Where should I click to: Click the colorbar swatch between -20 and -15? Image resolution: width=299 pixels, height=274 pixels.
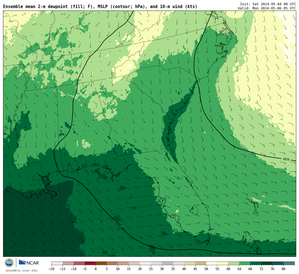(x=57, y=263)
